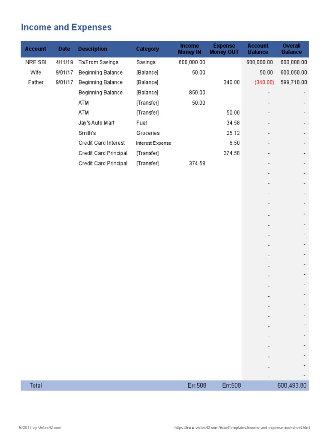330x441 pixels.
Task: Click the ATM description with 50.00 income
Action: click(84, 102)
